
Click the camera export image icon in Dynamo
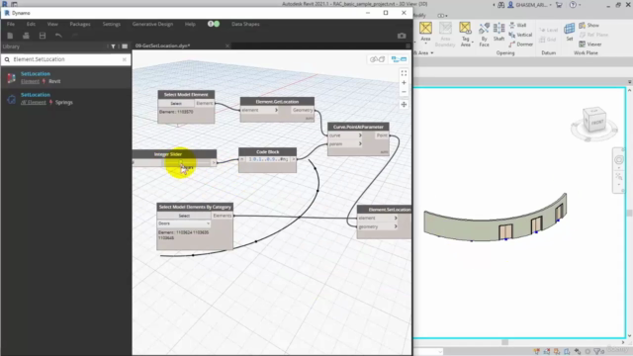pyautogui.click(x=402, y=36)
